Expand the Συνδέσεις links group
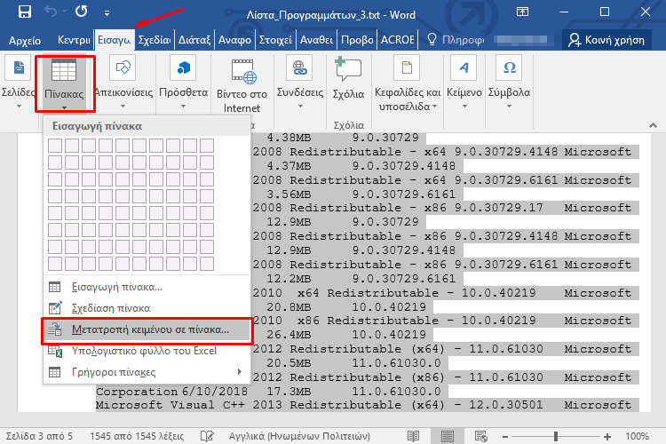Viewport: 666px width, 444px height. 300,83
